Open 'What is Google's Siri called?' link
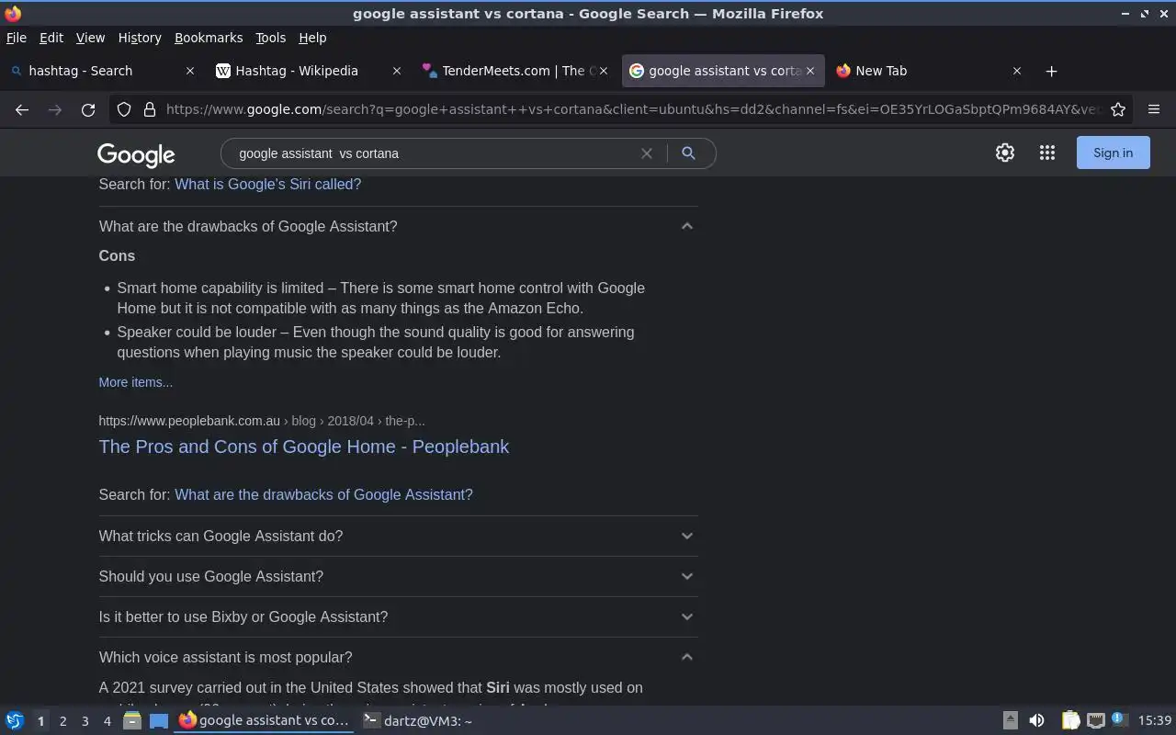This screenshot has height=735, width=1176. pyautogui.click(x=267, y=184)
